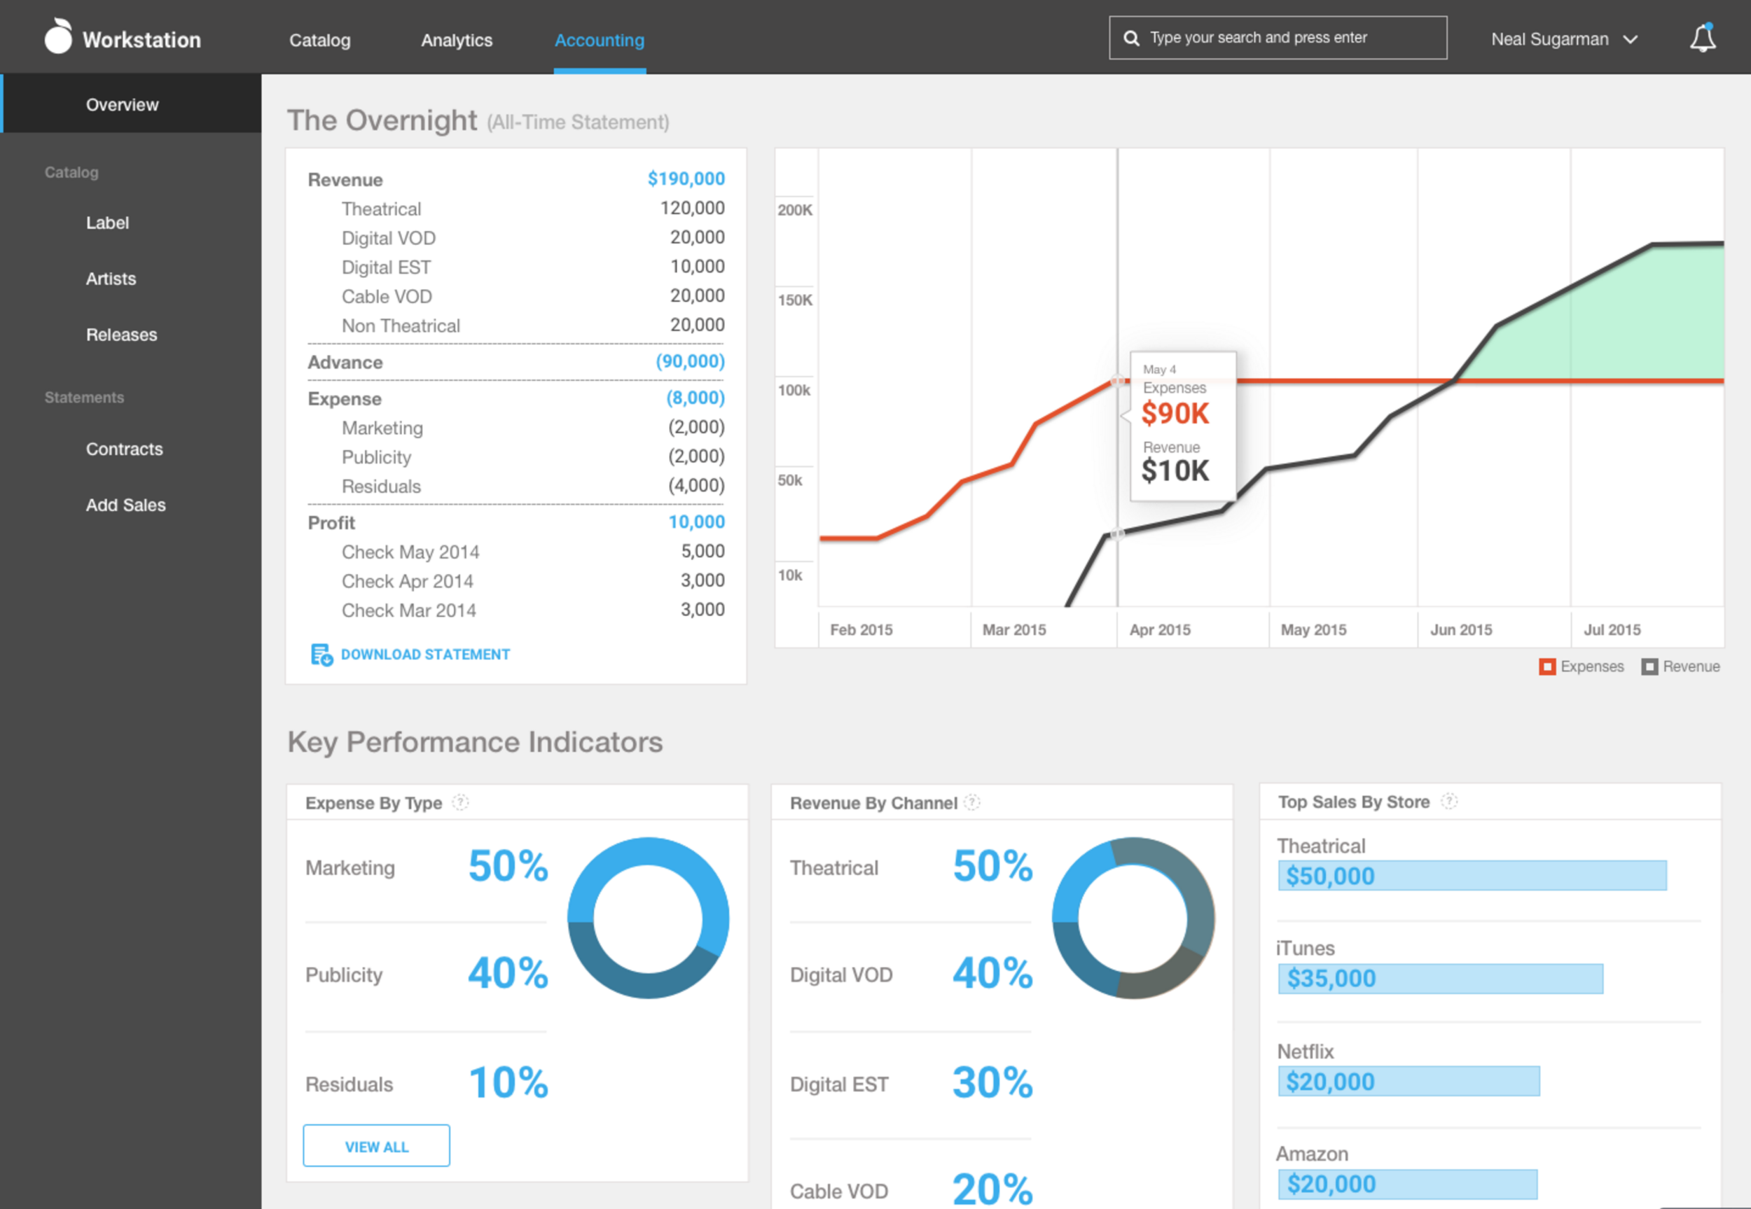Screen dimensions: 1751x1209
Task: Open Contracts under Statements
Action: (124, 449)
